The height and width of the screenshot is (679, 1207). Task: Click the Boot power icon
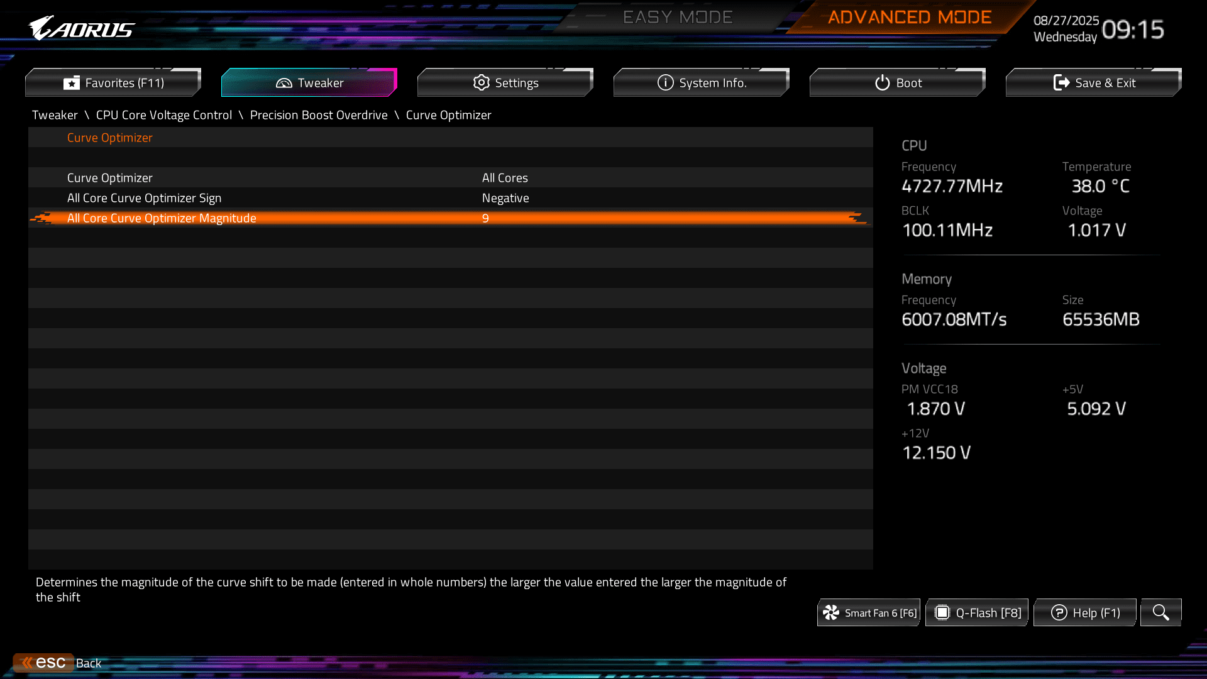coord(882,82)
